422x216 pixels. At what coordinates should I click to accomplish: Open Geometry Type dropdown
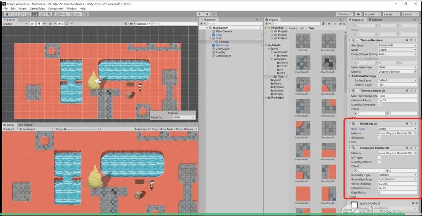398,175
